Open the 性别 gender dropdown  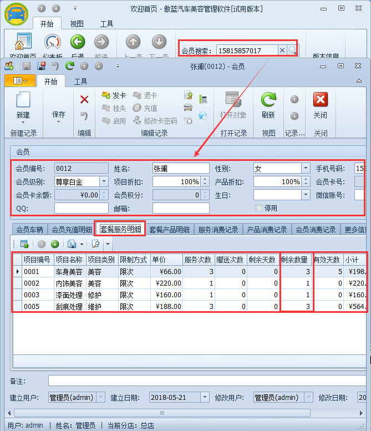tap(305, 168)
